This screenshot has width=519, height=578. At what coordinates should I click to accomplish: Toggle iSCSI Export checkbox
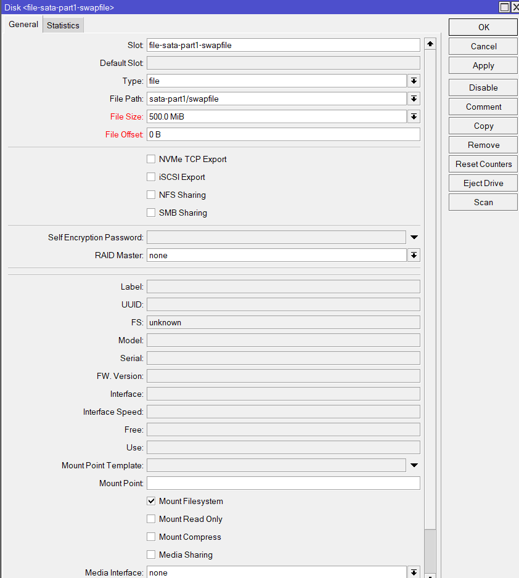(x=151, y=177)
